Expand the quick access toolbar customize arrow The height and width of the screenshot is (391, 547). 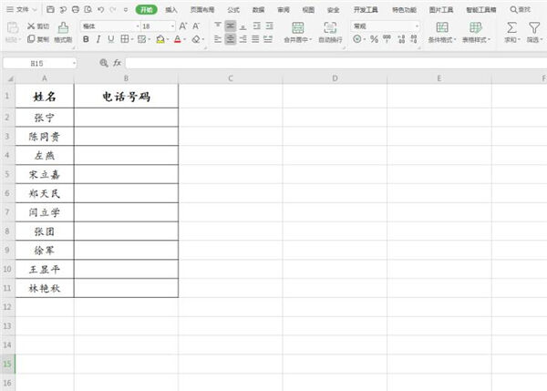click(x=126, y=10)
